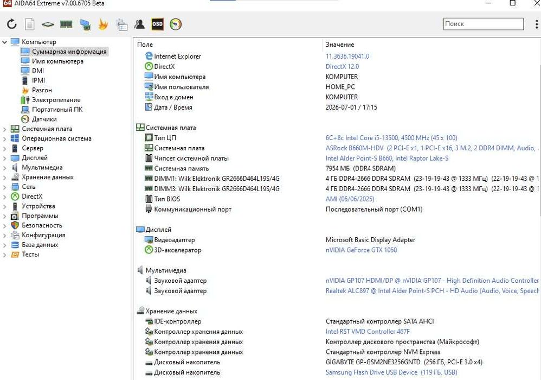Screen dimensions: 541x380
Task: Click the user silhouette toolbar icon
Action: click(139, 24)
